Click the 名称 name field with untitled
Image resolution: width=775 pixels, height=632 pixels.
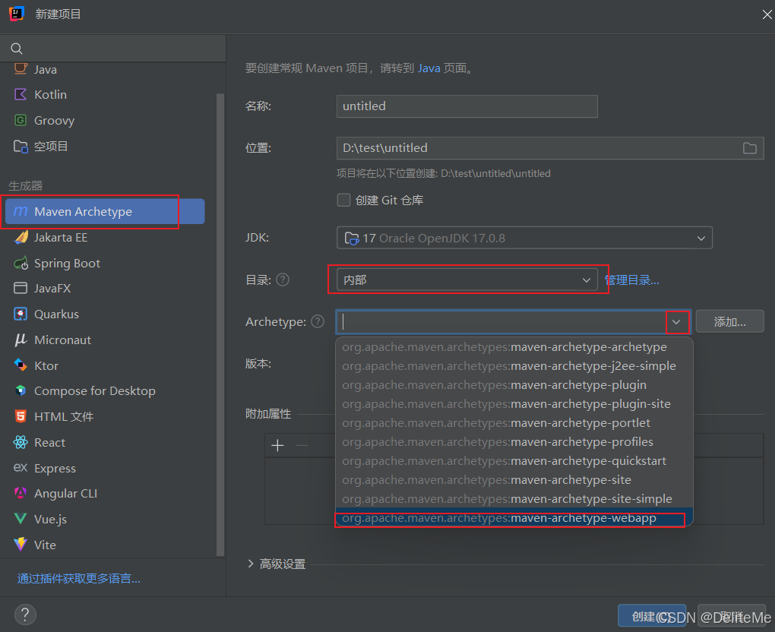(x=467, y=106)
